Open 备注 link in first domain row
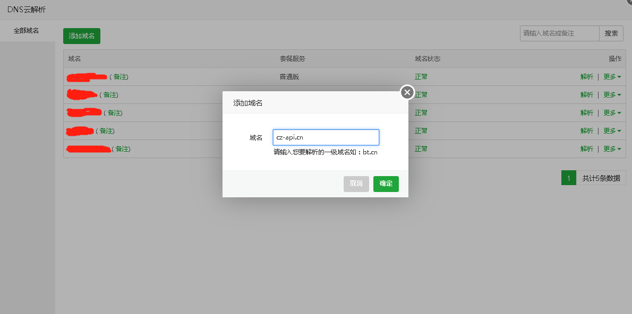 [119, 76]
